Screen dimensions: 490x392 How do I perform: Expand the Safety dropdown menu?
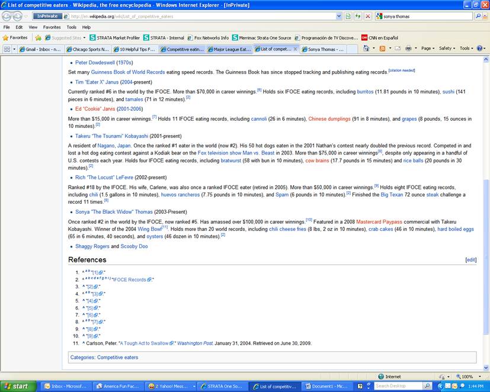(x=447, y=49)
